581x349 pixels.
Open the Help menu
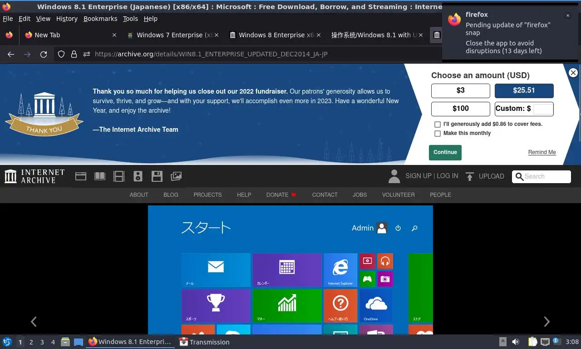tap(150, 19)
